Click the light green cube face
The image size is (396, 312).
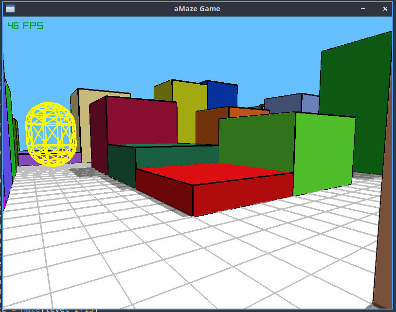[324, 154]
